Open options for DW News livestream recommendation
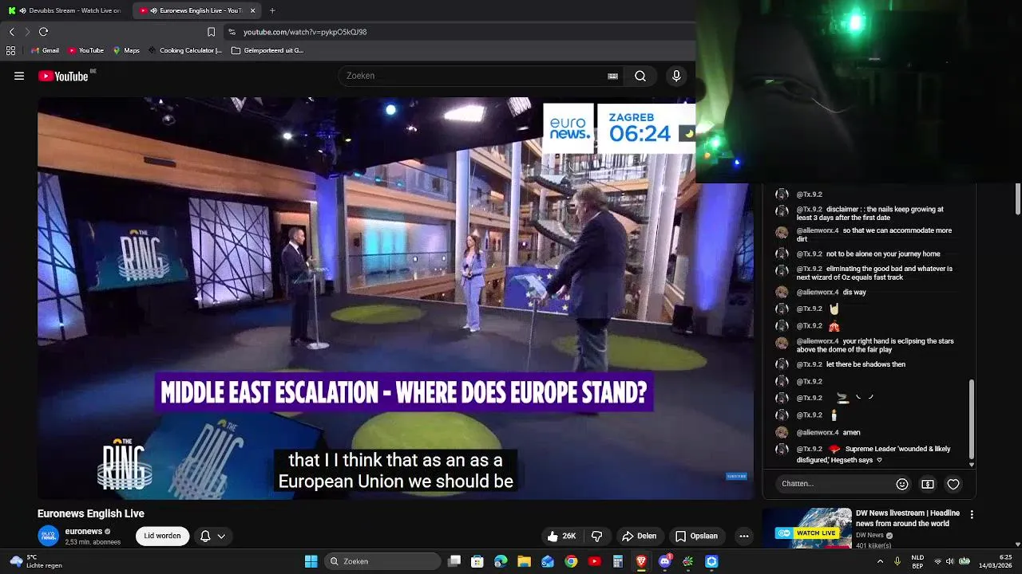1022x574 pixels. [972, 515]
